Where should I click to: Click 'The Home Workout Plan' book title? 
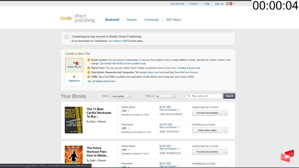pos(97,152)
